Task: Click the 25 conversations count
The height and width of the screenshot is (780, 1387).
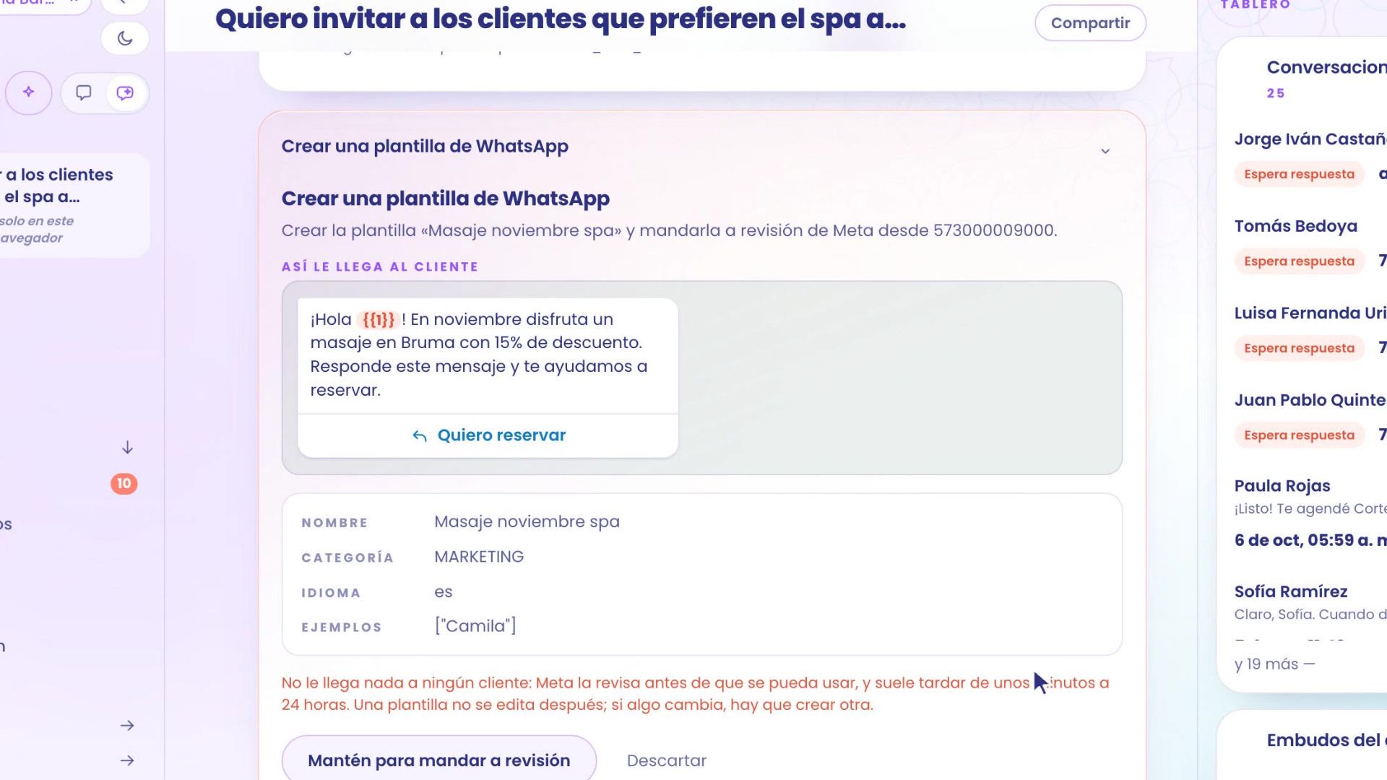Action: 1276,93
